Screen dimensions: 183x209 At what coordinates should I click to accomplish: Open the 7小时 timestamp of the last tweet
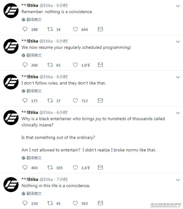[x=62, y=179]
